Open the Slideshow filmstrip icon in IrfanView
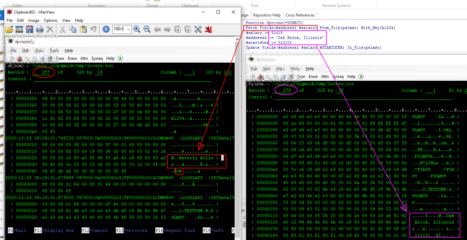The width and height of the screenshot is (467, 240). click(19, 29)
